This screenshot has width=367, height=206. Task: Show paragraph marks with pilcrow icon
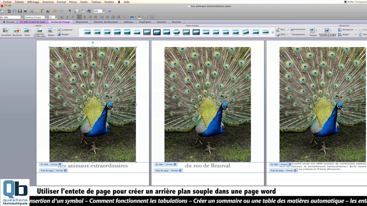(70, 11)
